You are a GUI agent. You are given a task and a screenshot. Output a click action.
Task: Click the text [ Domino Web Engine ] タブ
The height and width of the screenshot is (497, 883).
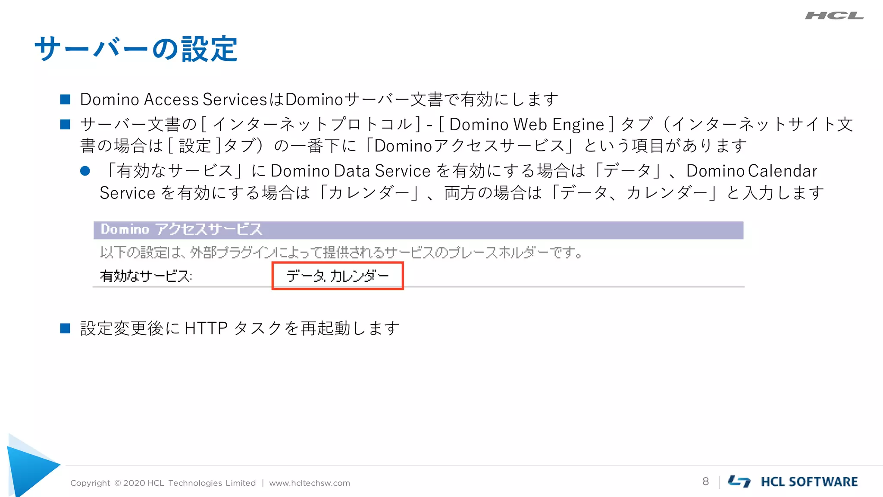tap(545, 125)
